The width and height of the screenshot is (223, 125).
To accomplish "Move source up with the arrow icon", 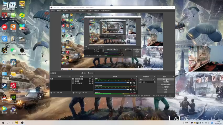I will [83, 92].
